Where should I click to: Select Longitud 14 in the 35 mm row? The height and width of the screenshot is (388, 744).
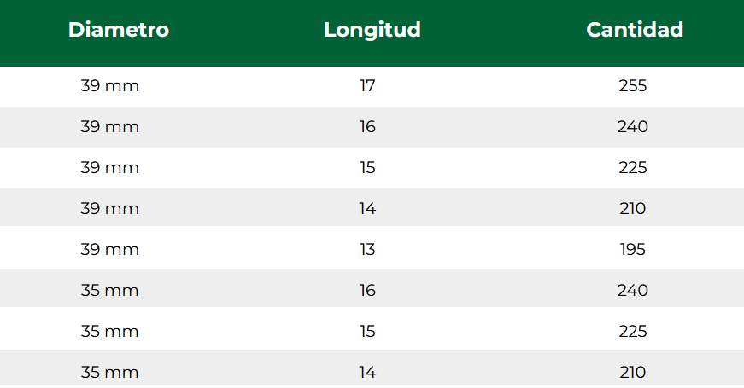[367, 373]
